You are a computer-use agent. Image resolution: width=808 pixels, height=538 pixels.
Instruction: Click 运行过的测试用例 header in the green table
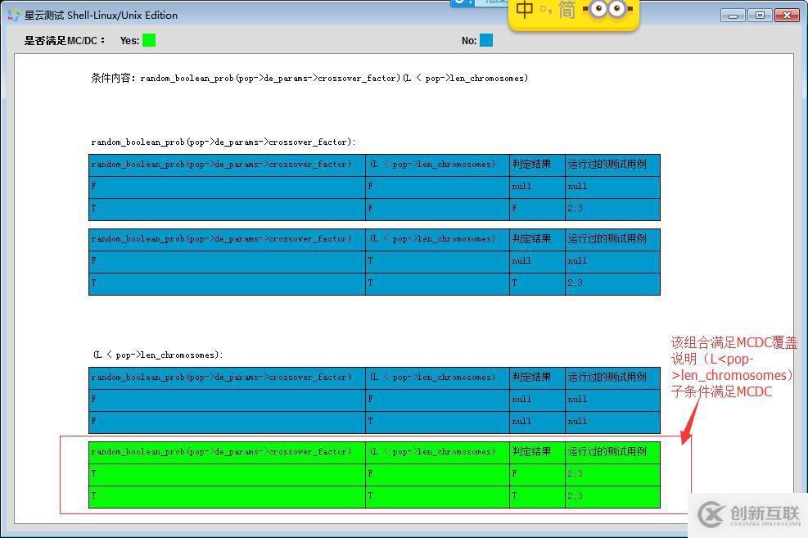(x=612, y=452)
